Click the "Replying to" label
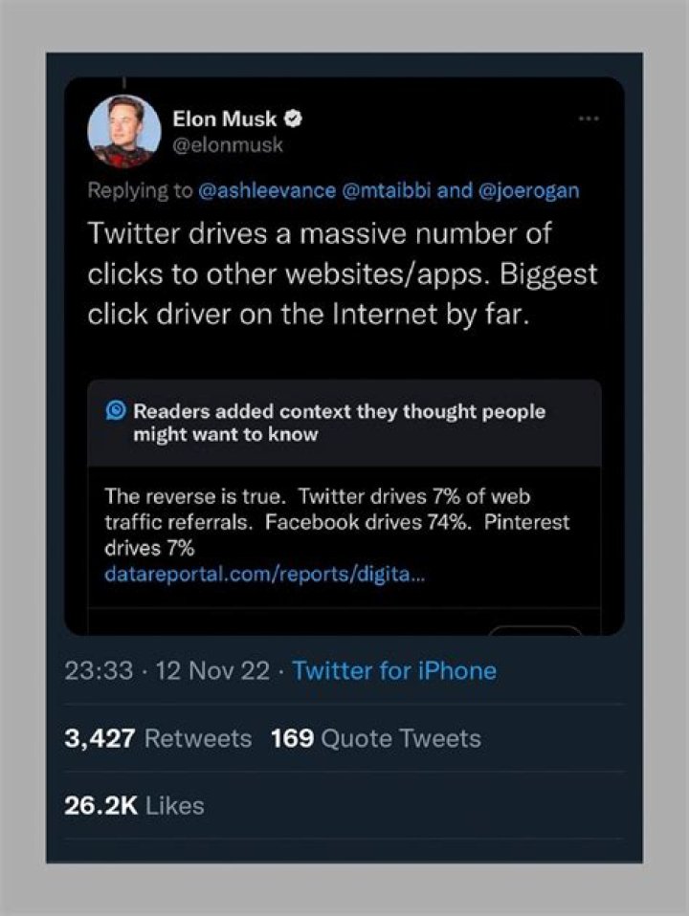 pos(140,190)
